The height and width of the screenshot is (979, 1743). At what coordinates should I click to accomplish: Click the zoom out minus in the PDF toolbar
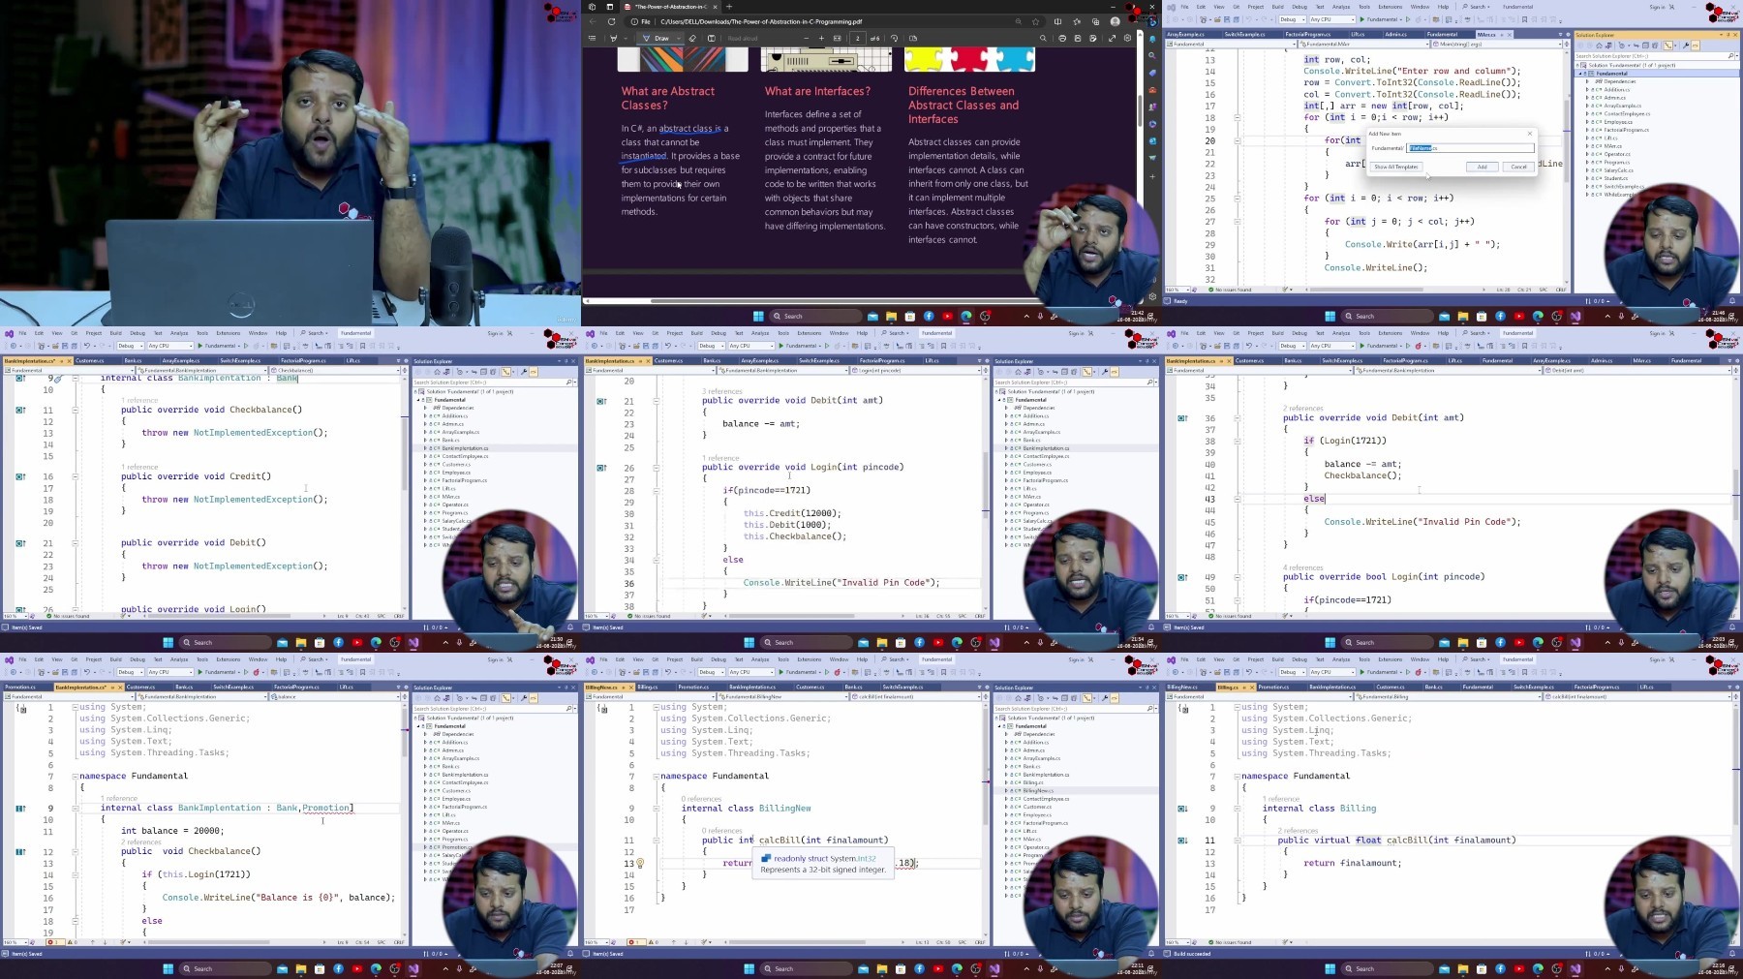[x=806, y=39]
